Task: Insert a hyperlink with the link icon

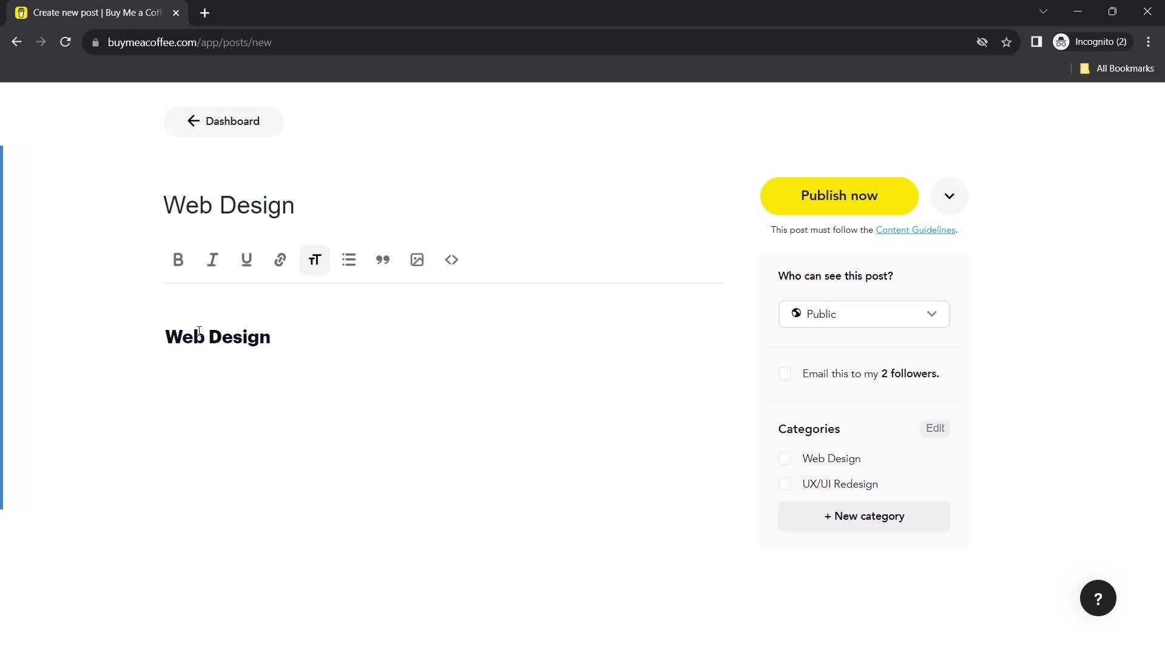Action: point(280,260)
